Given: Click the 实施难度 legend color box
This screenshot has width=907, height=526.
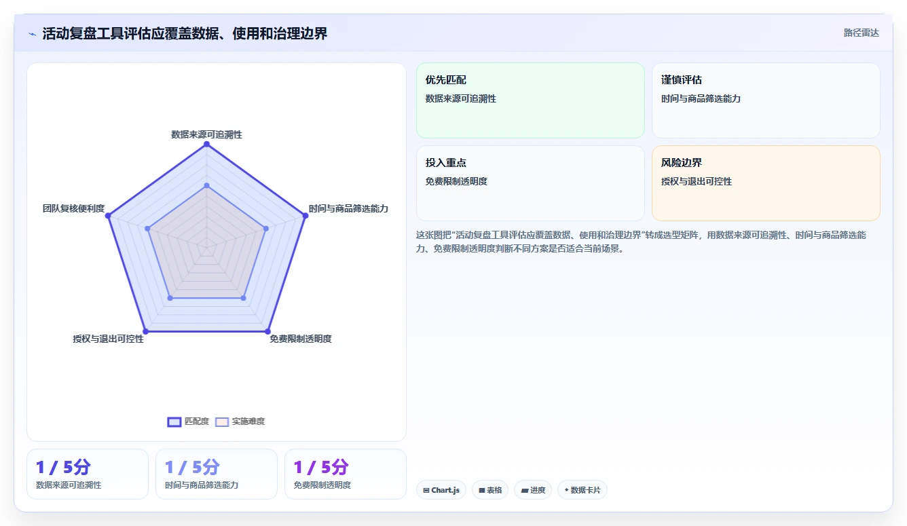Looking at the screenshot, I should pos(221,421).
